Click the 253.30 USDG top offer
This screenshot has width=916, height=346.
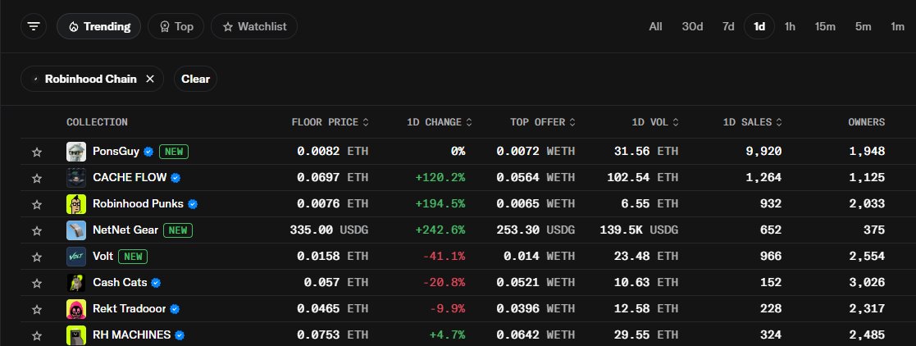point(535,230)
